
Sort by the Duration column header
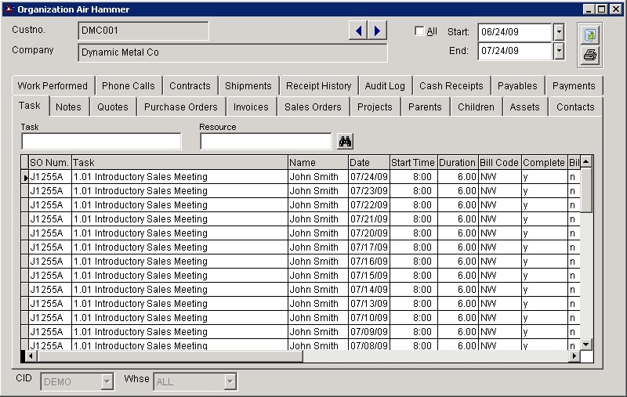pos(457,163)
